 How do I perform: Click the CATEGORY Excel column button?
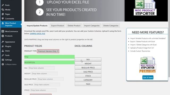[88, 80]
